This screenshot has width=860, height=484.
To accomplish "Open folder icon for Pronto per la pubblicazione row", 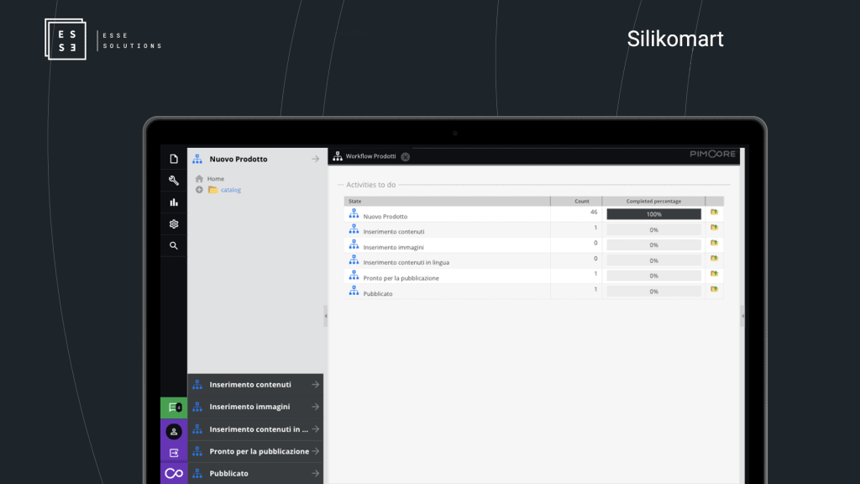I will 714,274.
